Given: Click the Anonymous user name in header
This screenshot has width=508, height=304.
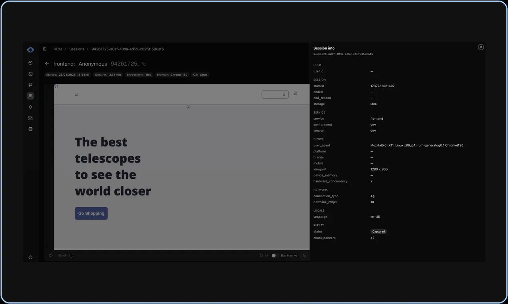Looking at the screenshot, I should tap(93, 64).
